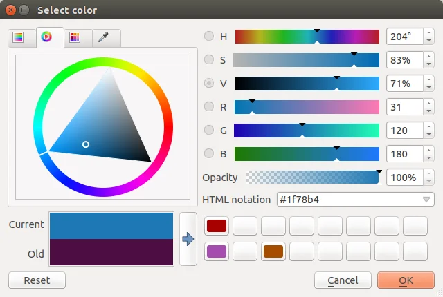
Task: Select the B blue radio button
Action: (209, 153)
